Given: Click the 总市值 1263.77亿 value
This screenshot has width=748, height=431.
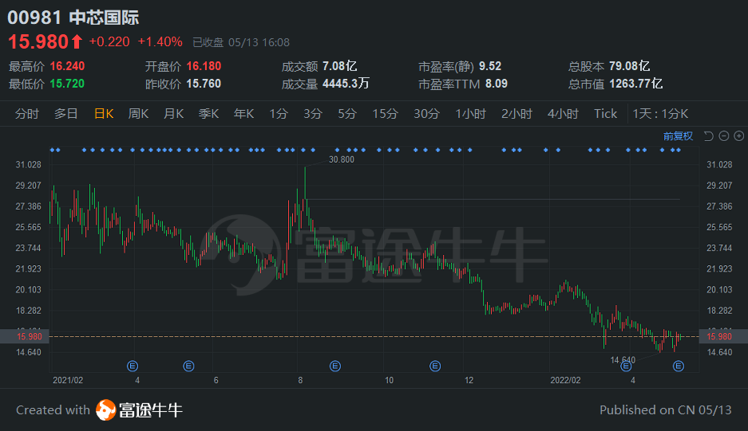Looking at the screenshot, I should 636,84.
